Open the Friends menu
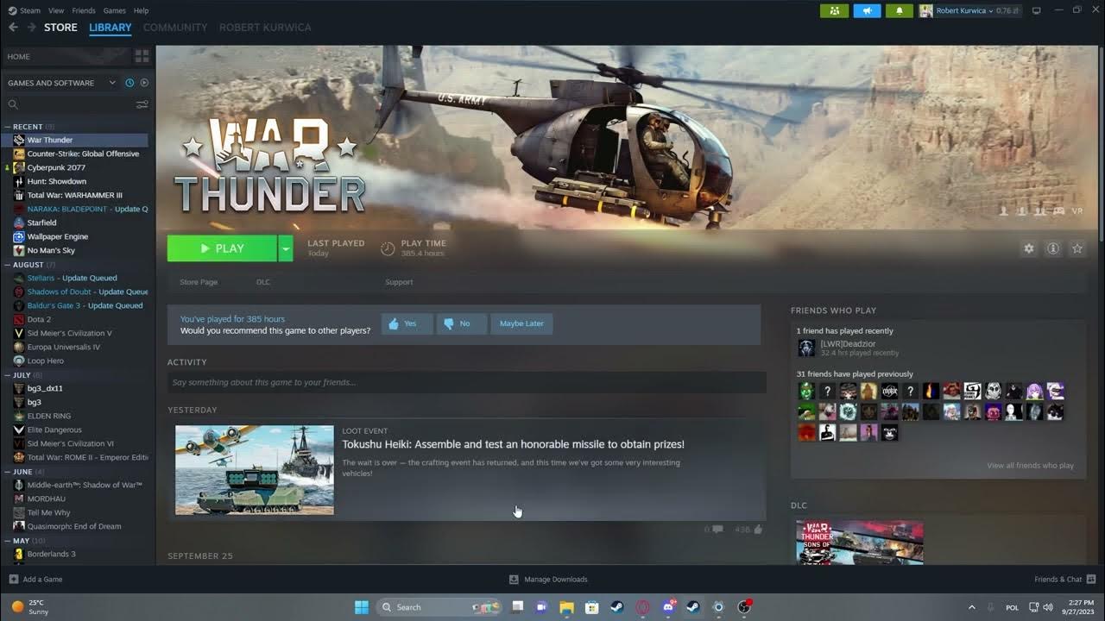The image size is (1105, 621). (x=84, y=10)
